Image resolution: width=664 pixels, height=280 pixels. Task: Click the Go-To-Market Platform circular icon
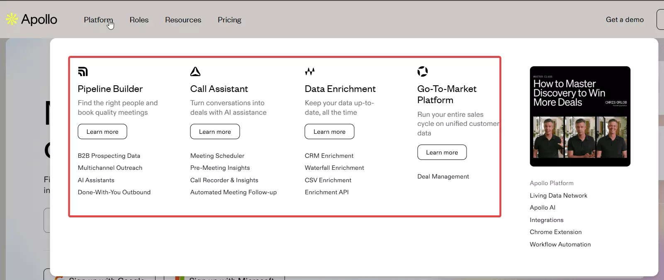coord(423,72)
